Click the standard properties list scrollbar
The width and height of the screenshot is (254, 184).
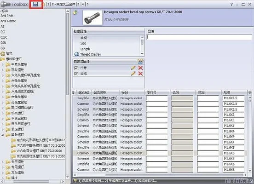[142, 46]
